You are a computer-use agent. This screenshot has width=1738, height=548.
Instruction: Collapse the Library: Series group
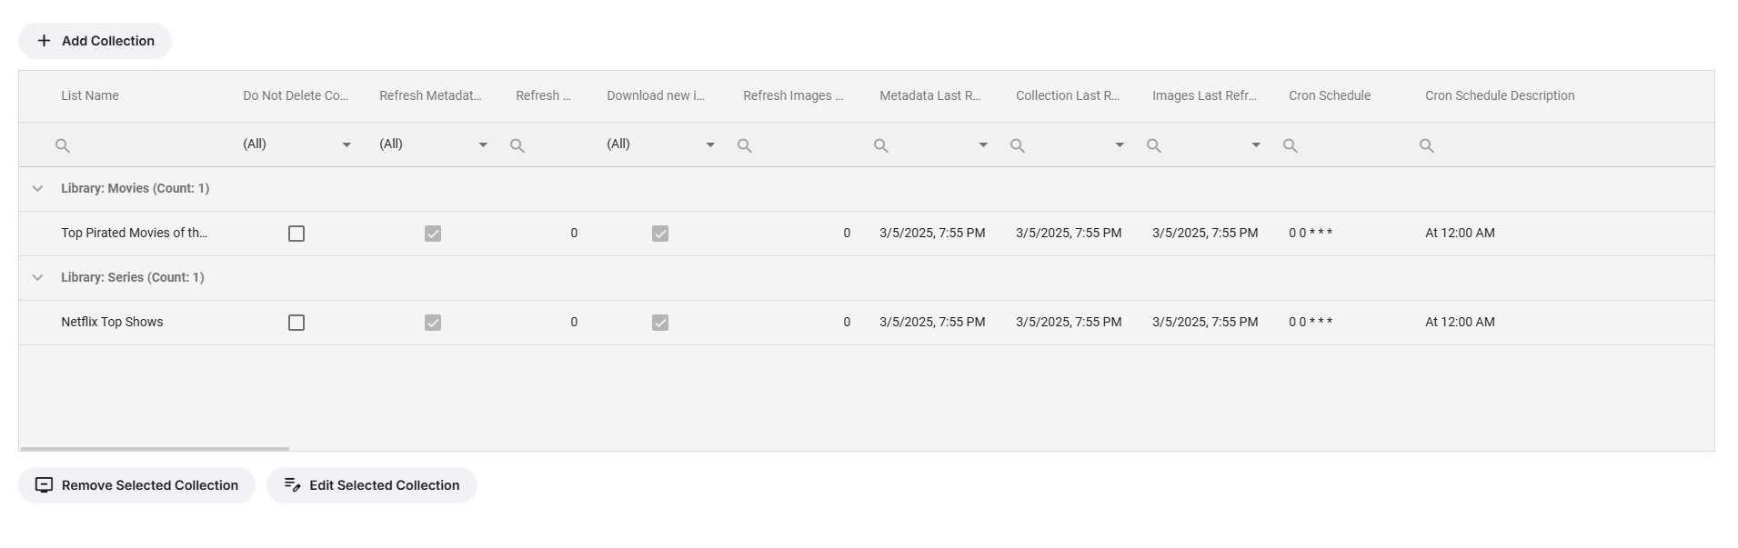coord(37,278)
